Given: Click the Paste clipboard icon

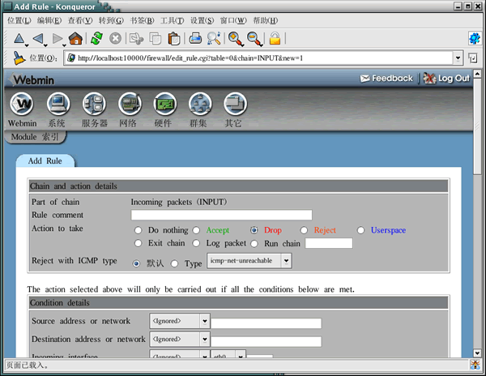Looking at the screenshot, I should point(174,38).
